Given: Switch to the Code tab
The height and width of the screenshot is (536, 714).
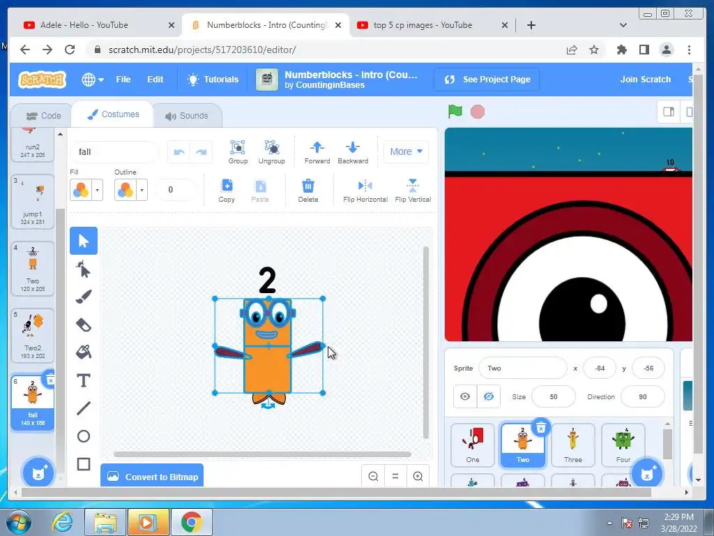Looking at the screenshot, I should [43, 116].
